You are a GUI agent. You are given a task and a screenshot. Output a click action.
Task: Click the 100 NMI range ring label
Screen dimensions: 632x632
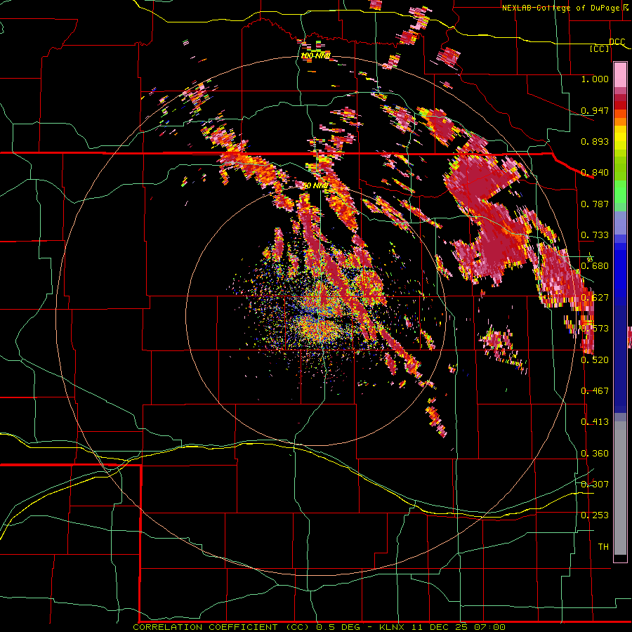315,55
